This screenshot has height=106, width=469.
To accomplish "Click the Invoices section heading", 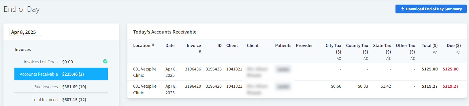I will click(x=23, y=50).
